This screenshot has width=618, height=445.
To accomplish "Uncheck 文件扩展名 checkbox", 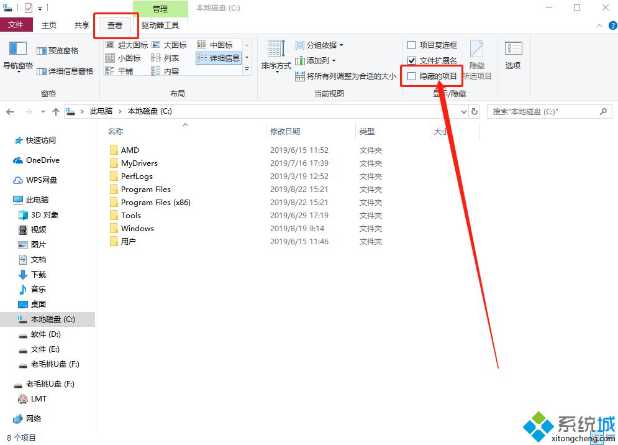I will click(x=411, y=60).
